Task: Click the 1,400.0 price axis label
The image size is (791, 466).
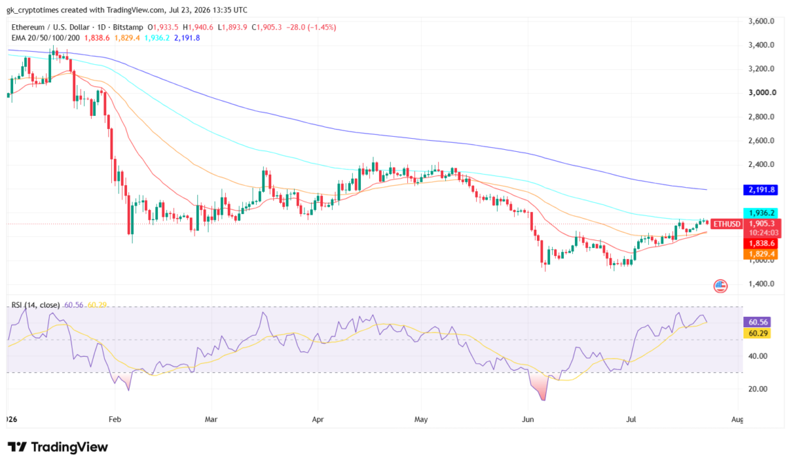Action: point(761,284)
